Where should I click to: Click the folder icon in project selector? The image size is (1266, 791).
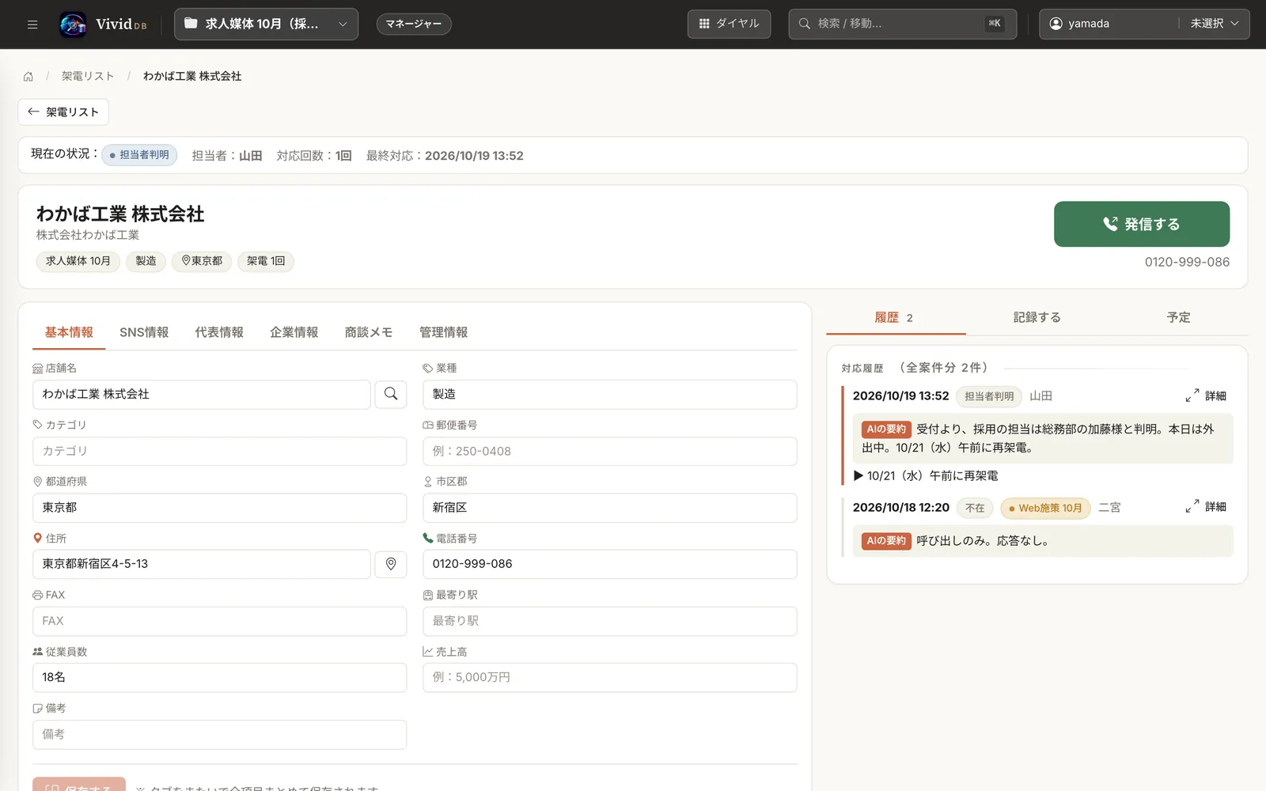pos(191,24)
